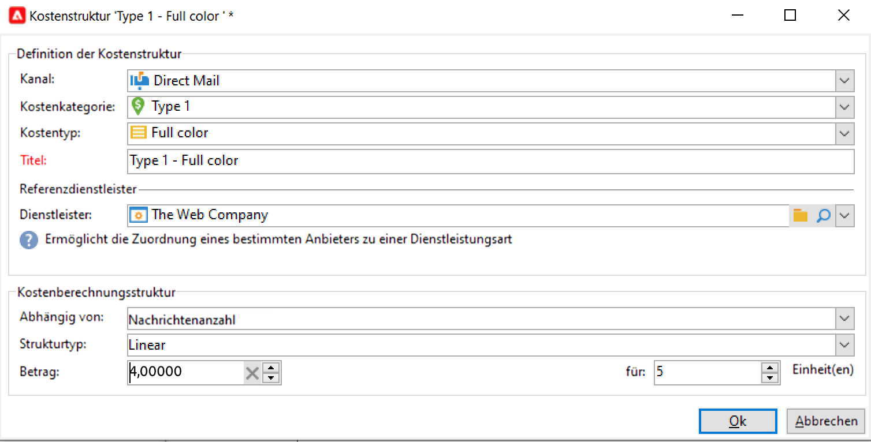
Task: Open the Kanal dropdown arrow
Action: 844,81
